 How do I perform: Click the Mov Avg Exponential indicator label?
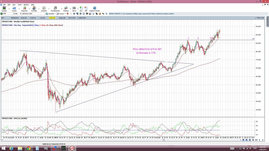32,25
